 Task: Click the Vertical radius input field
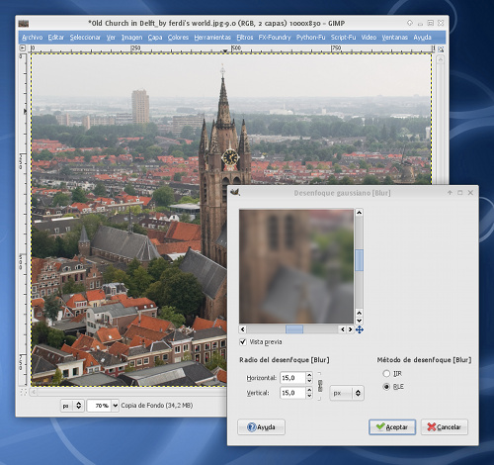[x=292, y=393]
